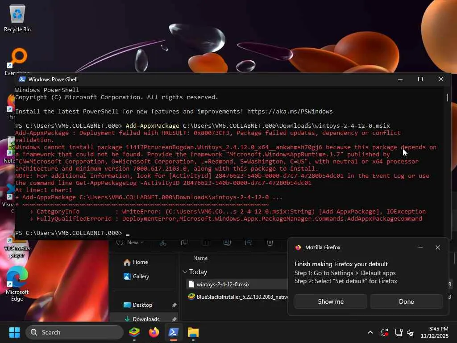This screenshot has height=343, width=457.
Task: Click the PowerShell command prompt line
Action: (72, 233)
